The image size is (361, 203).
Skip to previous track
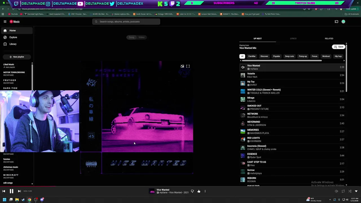pyautogui.click(x=4, y=191)
